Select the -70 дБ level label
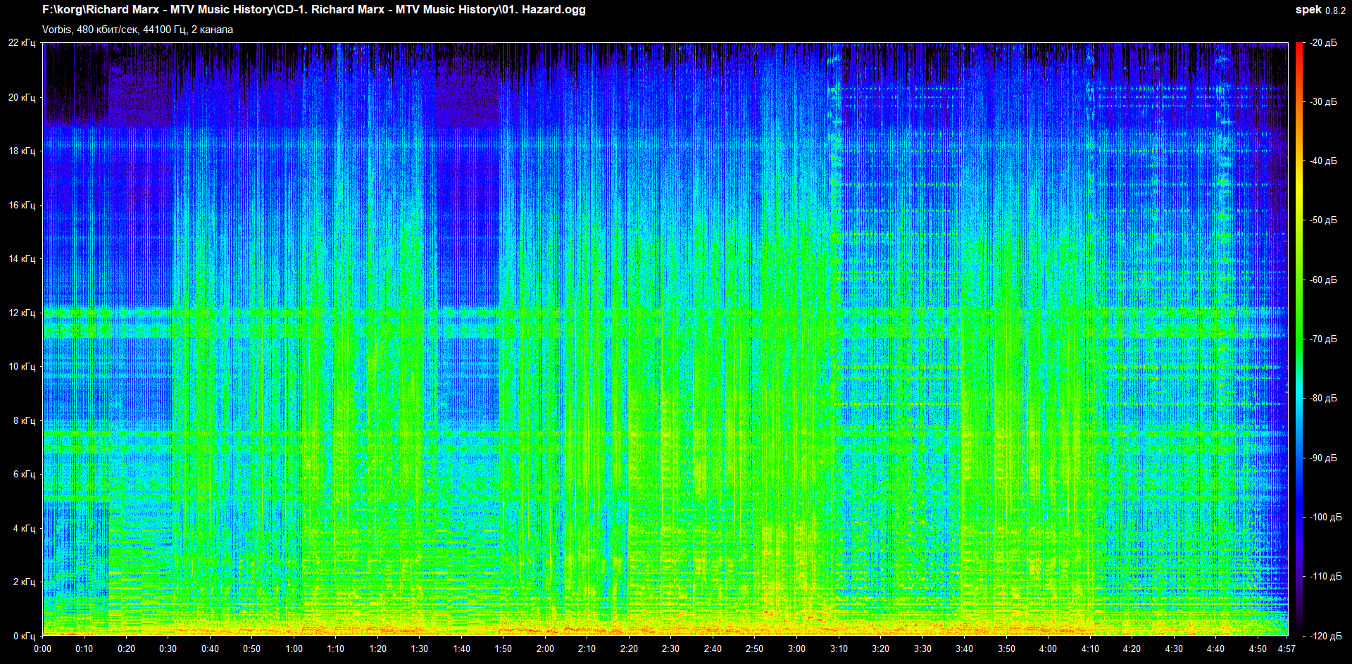Image resolution: width=1352 pixels, height=664 pixels. click(x=1323, y=339)
